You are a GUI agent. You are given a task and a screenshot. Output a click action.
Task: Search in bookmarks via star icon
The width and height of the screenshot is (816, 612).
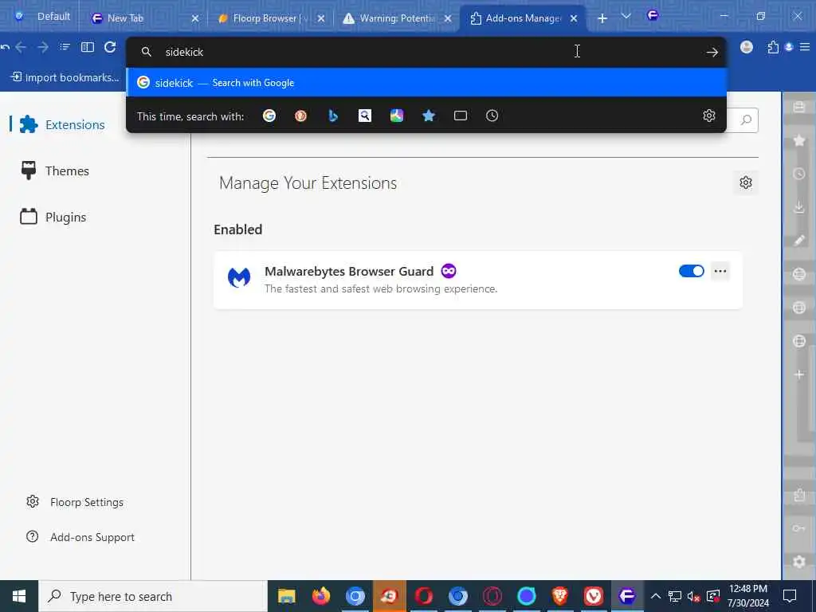[x=428, y=116]
